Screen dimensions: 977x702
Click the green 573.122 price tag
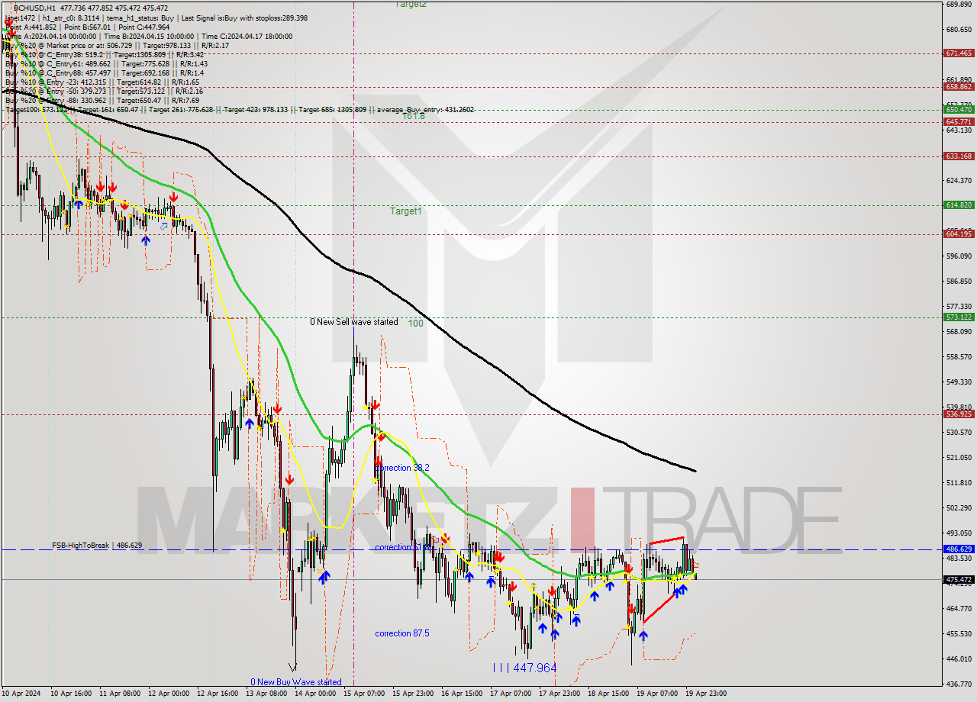pyautogui.click(x=959, y=317)
